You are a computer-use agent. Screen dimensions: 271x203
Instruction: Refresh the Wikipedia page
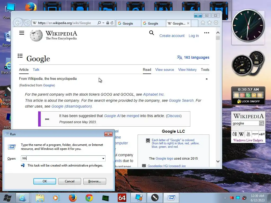(x=112, y=23)
